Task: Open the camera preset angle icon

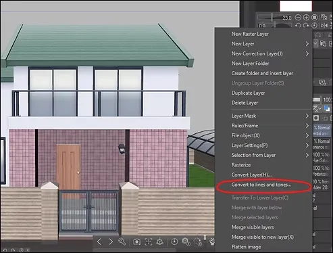Action: pos(137,242)
